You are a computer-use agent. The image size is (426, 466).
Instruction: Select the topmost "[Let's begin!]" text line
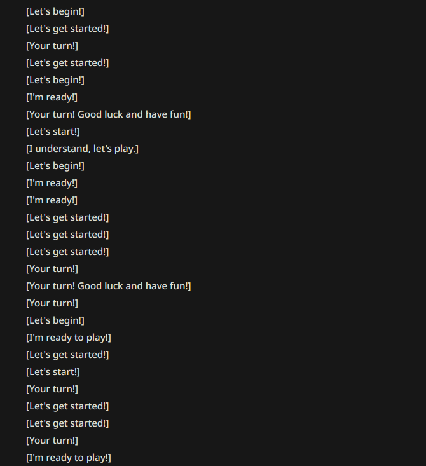coord(55,11)
